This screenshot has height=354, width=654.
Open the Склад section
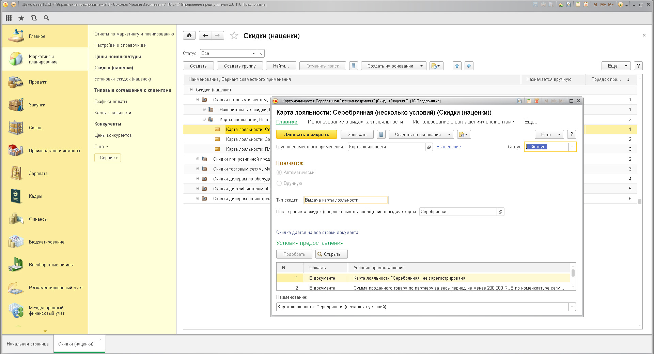[45, 128]
